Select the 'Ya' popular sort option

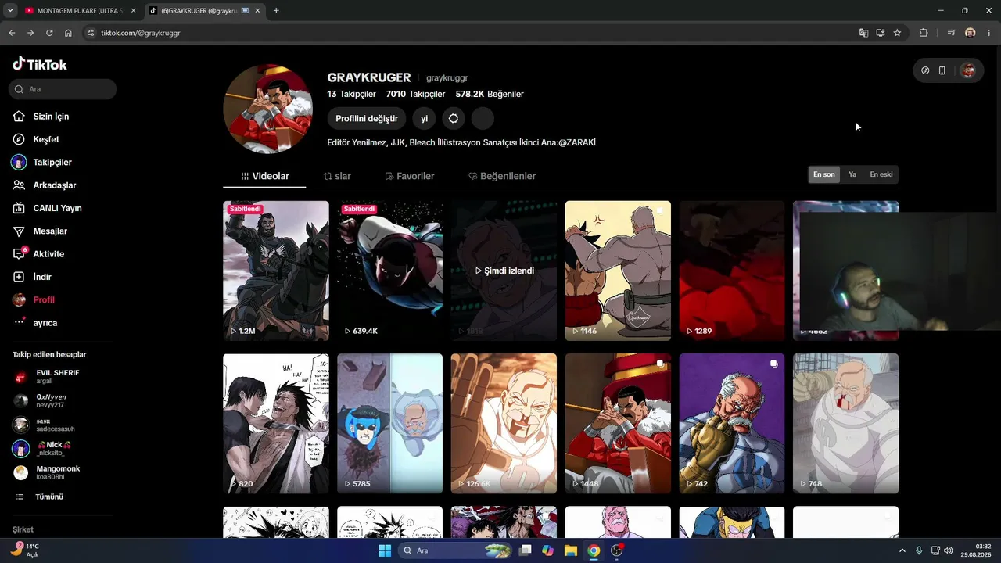[852, 174]
